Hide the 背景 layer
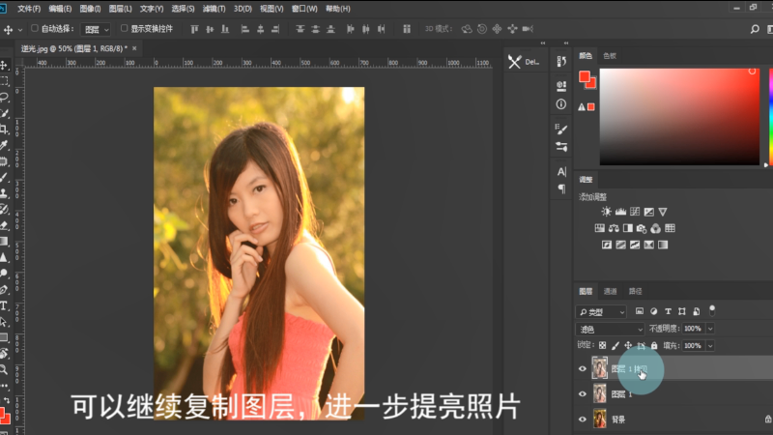 coord(583,420)
